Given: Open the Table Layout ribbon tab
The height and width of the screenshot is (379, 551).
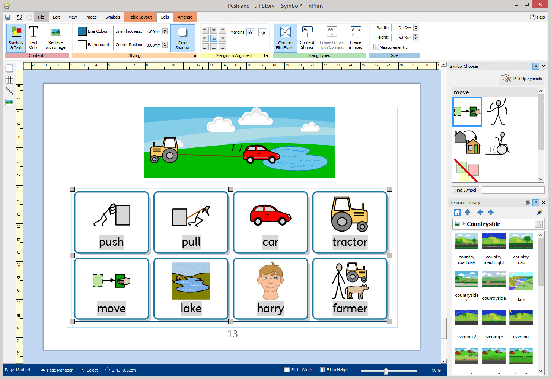Looking at the screenshot, I should [x=140, y=17].
